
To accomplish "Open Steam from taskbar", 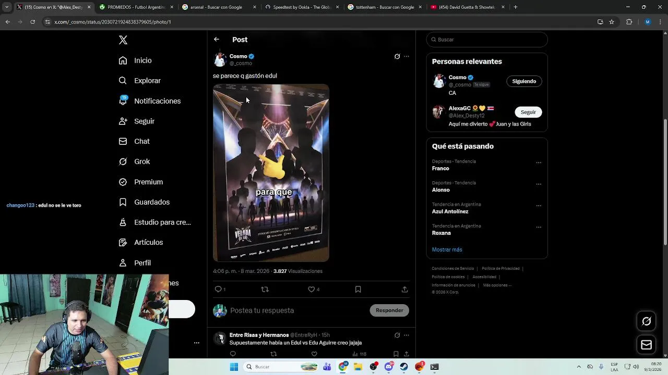I will pos(404,367).
